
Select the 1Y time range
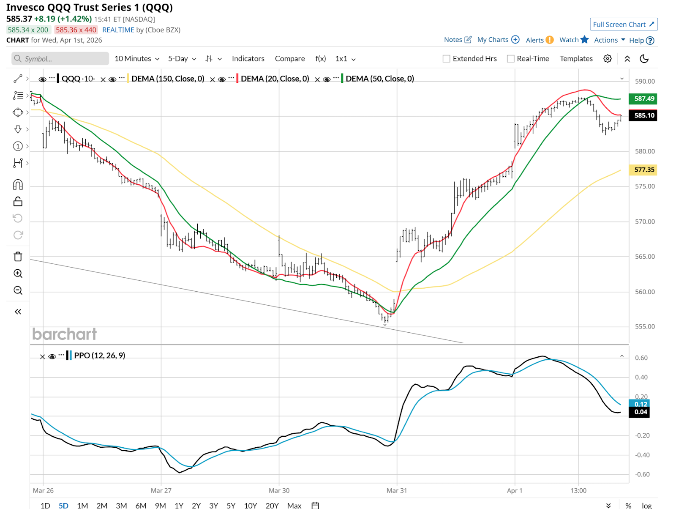coord(179,505)
